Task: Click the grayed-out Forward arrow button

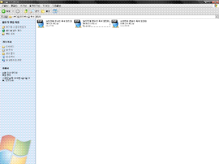Action: tap(18, 11)
